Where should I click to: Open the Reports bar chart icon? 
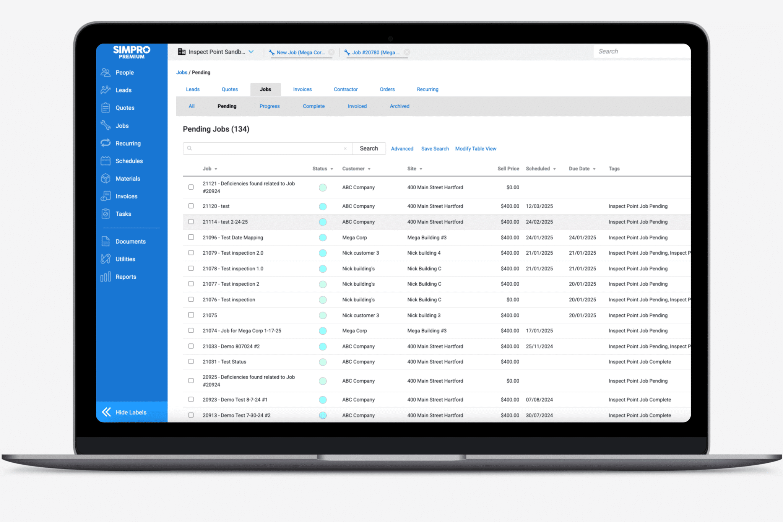pos(106,276)
